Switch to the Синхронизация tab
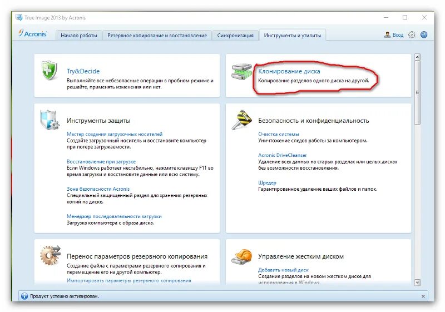This screenshot has width=445, height=312. pyautogui.click(x=235, y=36)
